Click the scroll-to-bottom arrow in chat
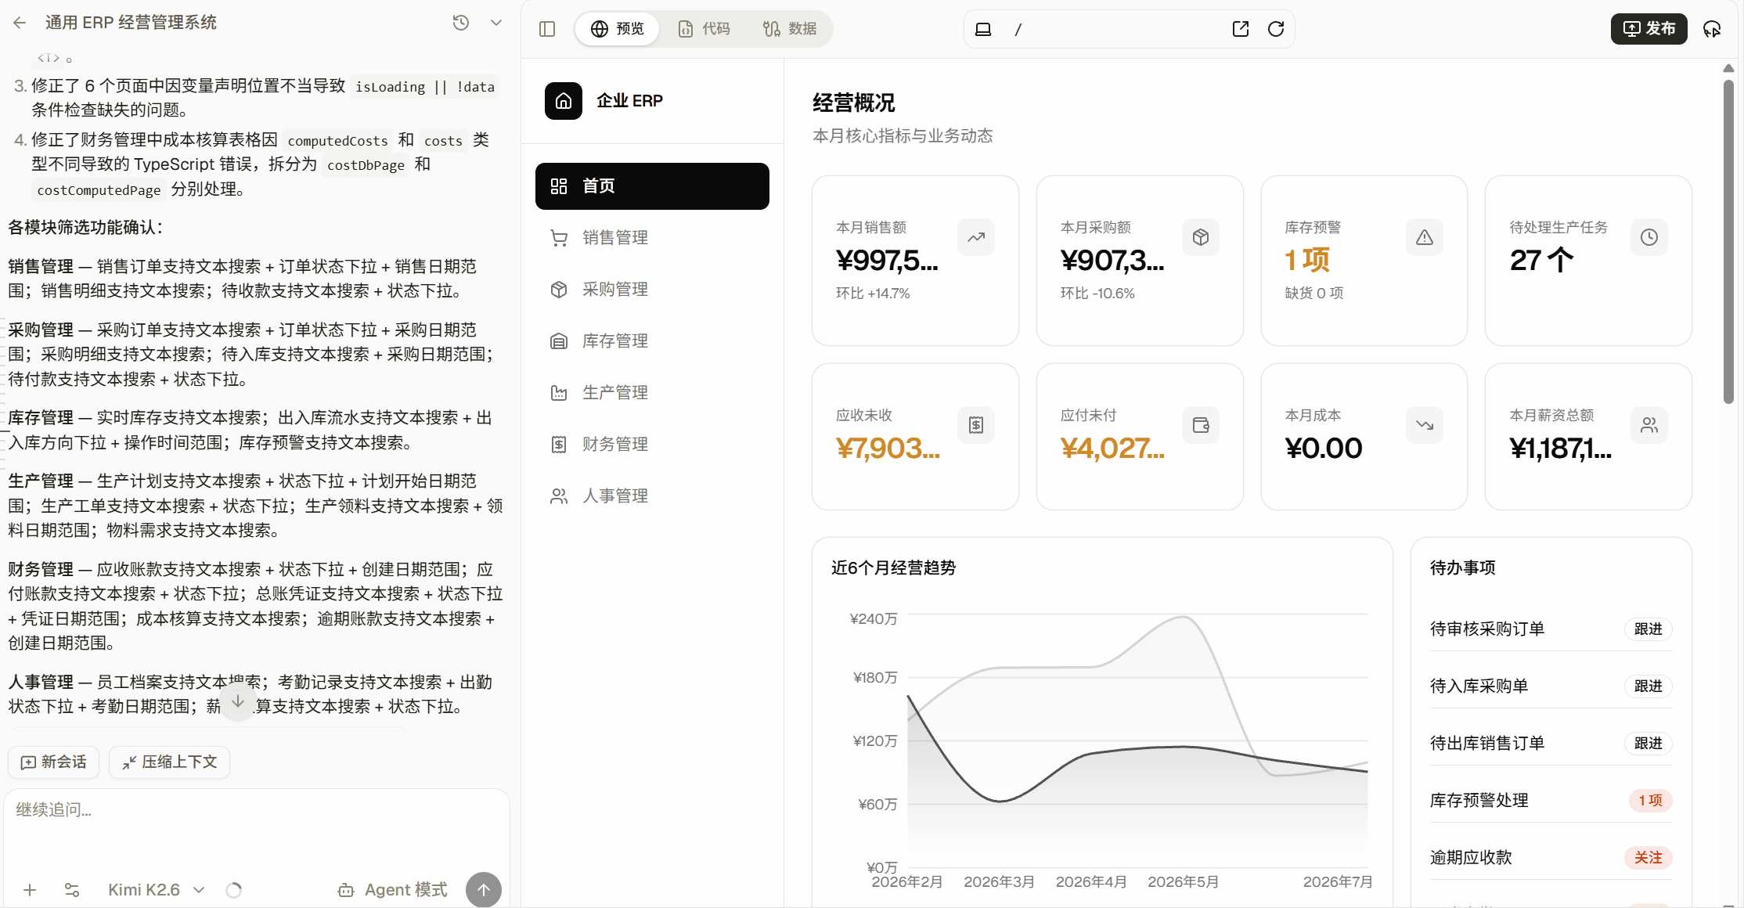Screen dimensions: 1744x908 pyautogui.click(x=238, y=701)
